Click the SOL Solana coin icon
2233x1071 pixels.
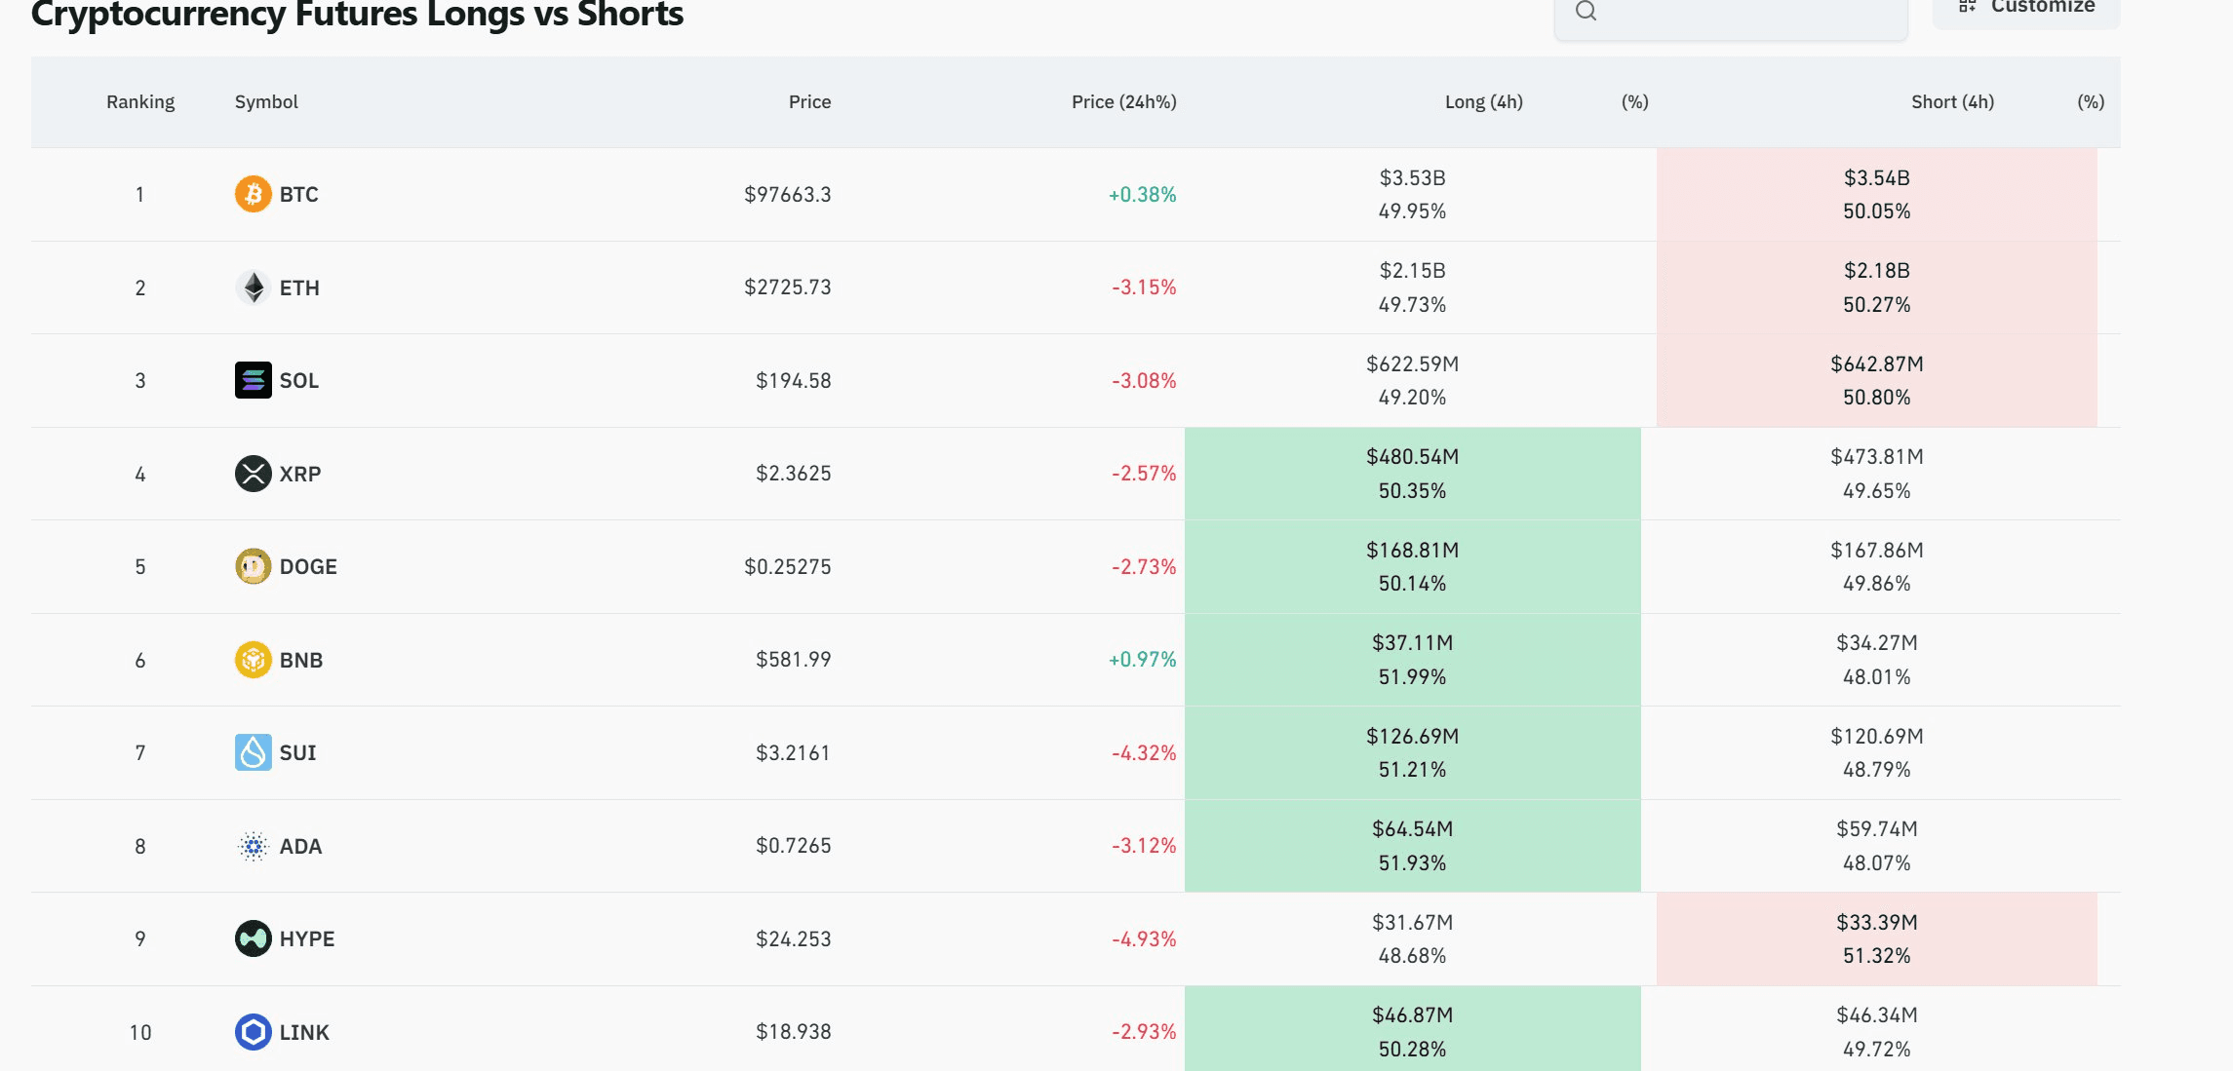click(x=254, y=380)
